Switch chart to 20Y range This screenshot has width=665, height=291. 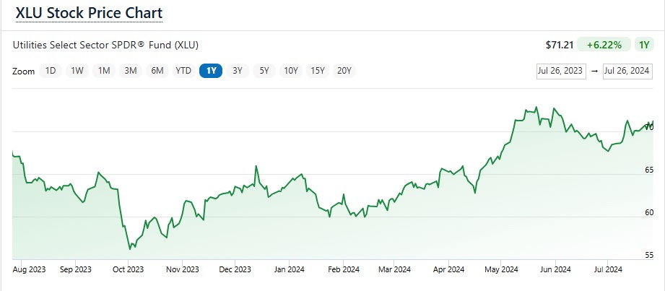pyautogui.click(x=344, y=71)
